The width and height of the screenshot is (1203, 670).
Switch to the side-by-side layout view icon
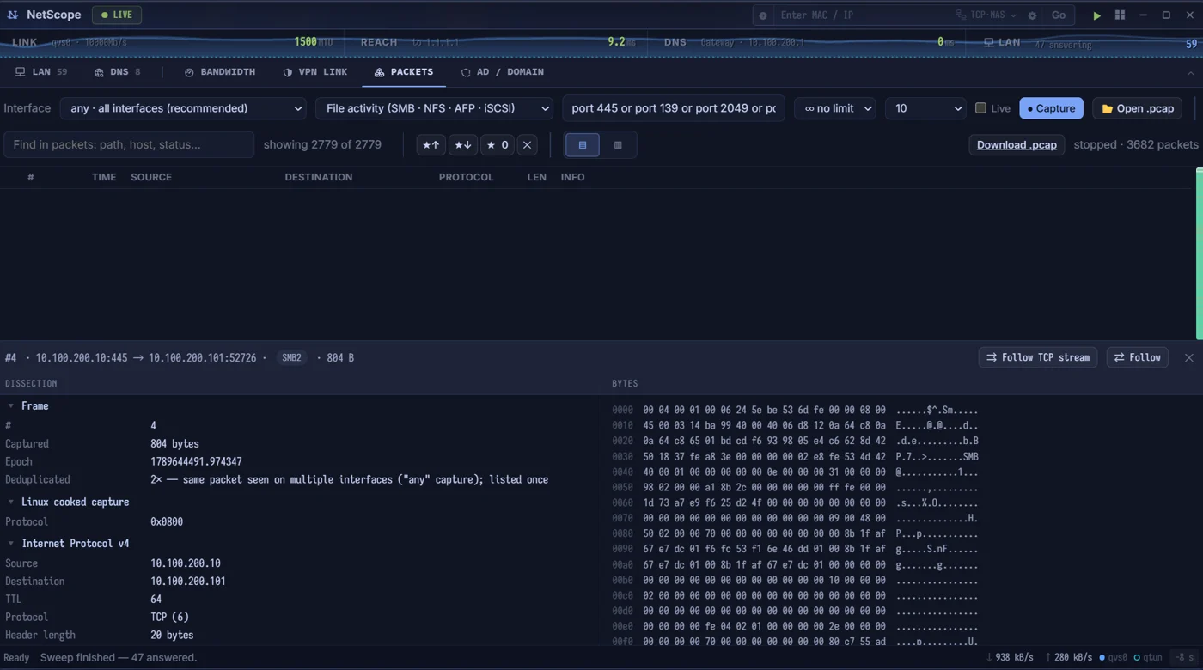click(618, 145)
